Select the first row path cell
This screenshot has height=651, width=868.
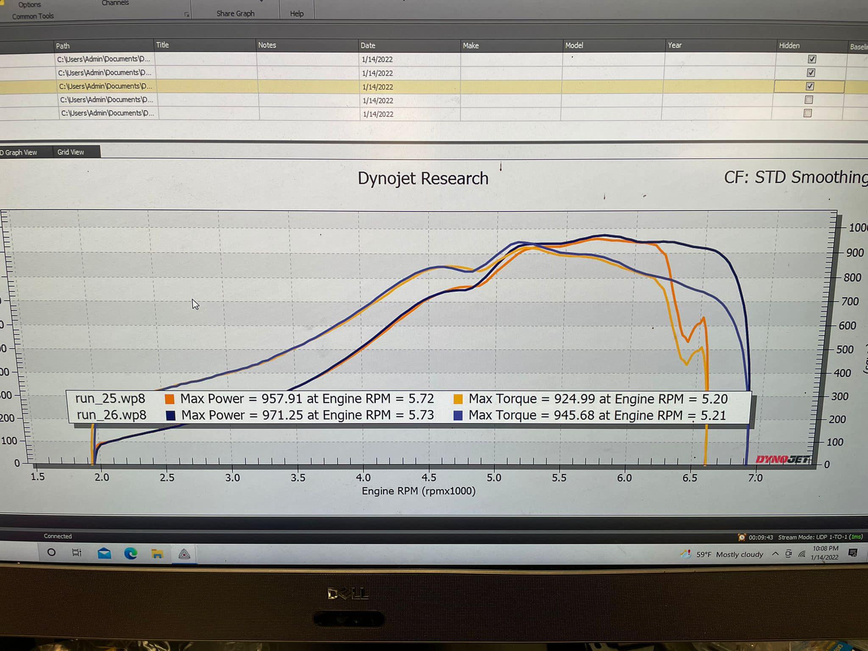coord(104,59)
